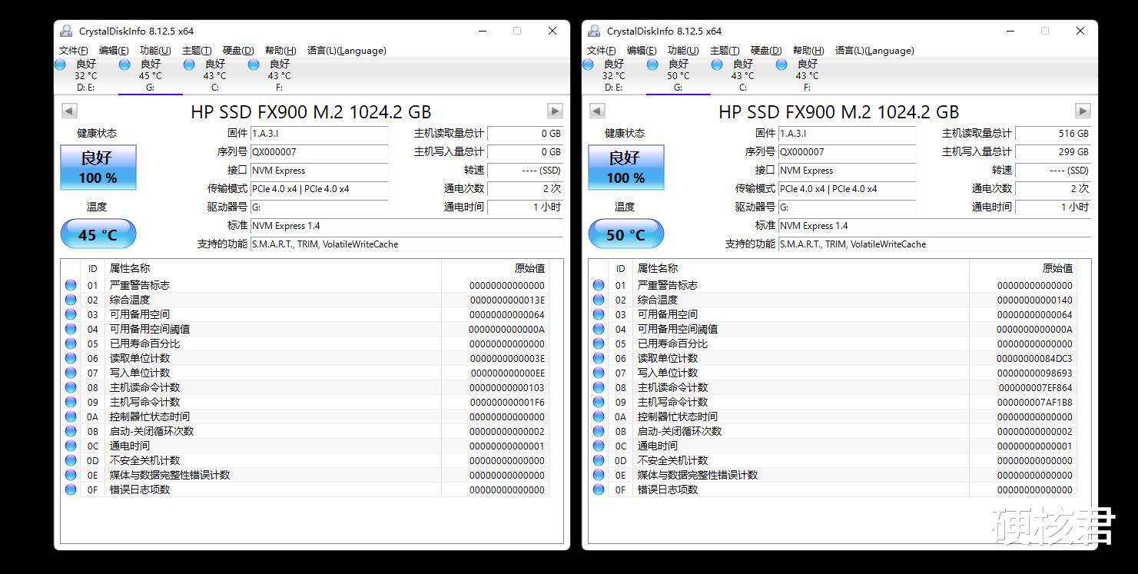Click status dot of 0F 错误日志项数 in left window
Screen dimensions: 1138x574
coord(71,489)
